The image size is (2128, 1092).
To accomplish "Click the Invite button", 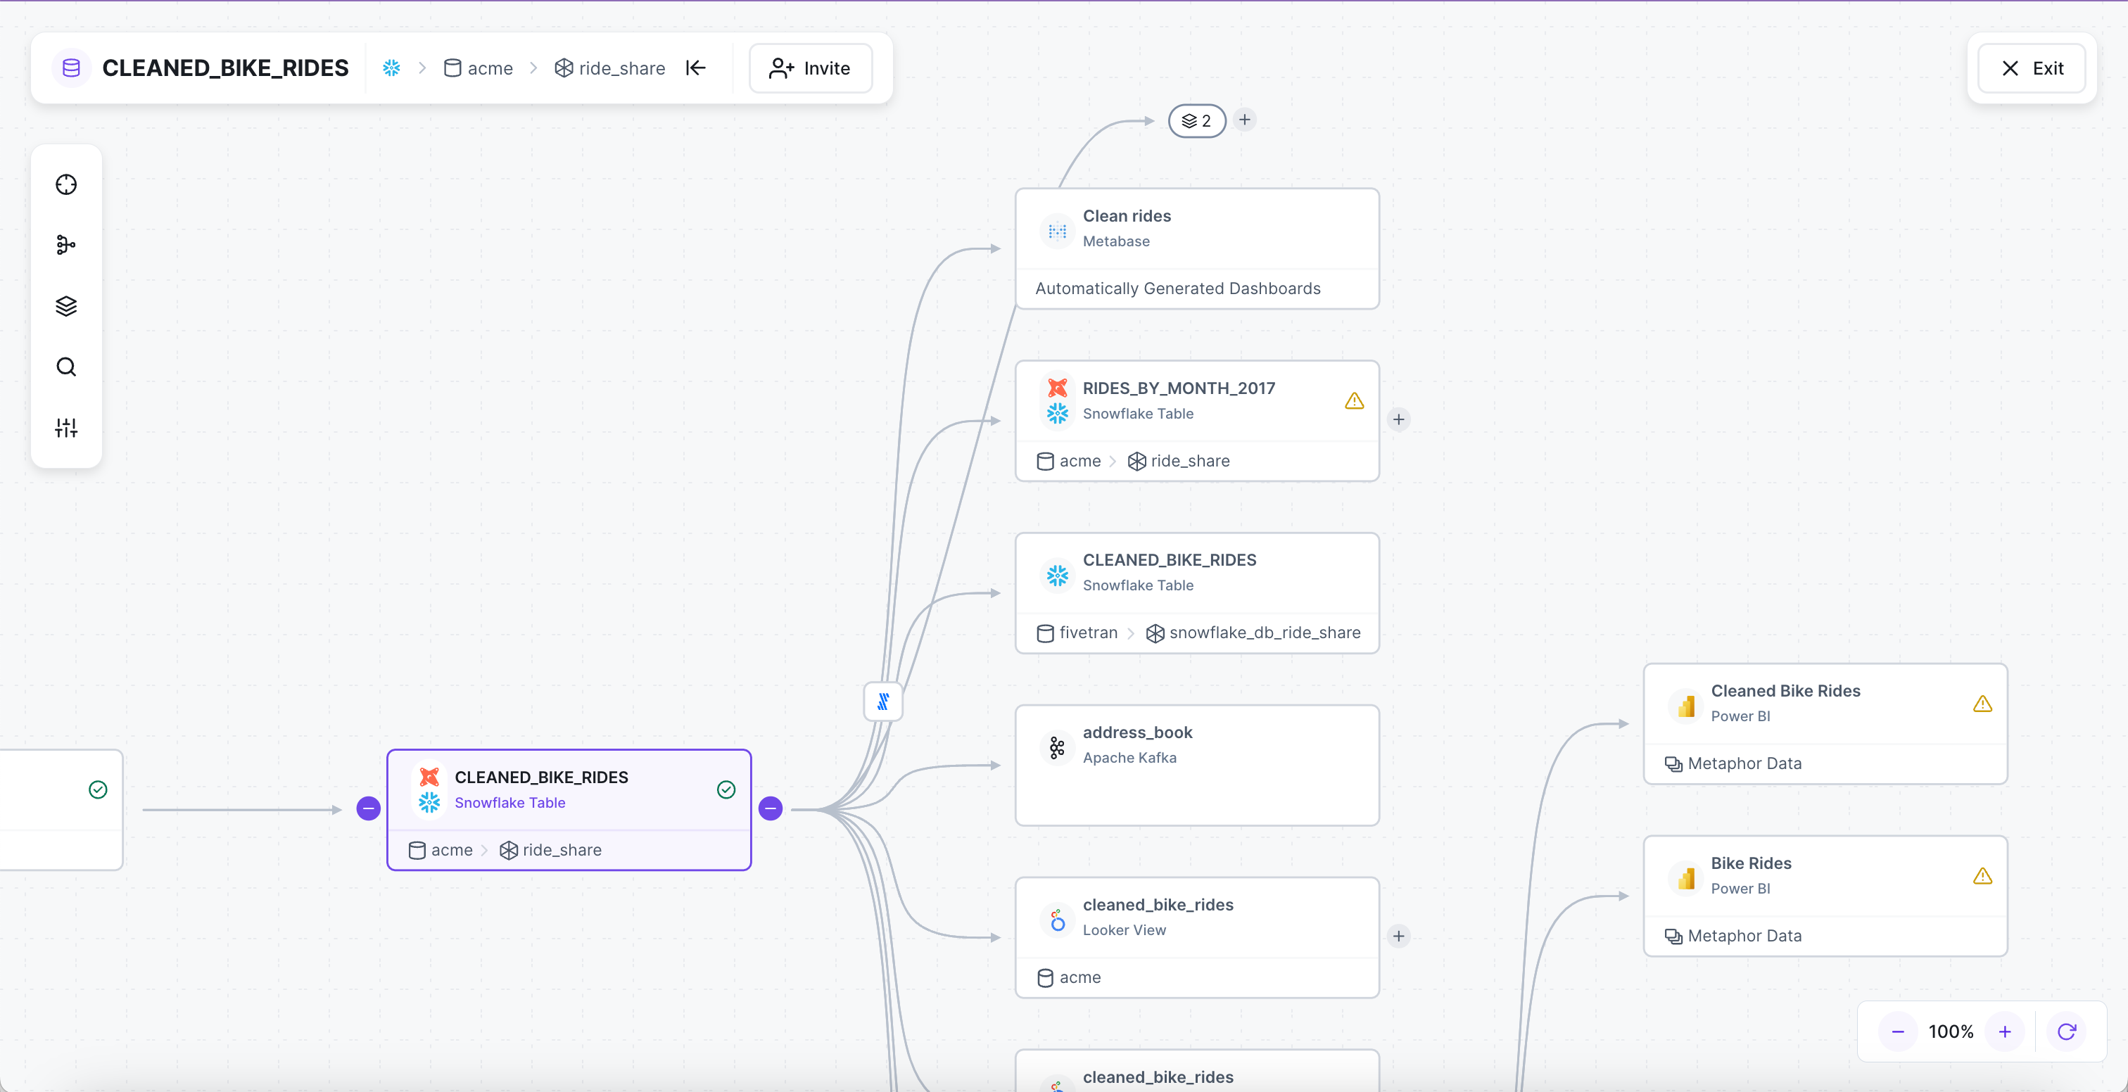I will [x=811, y=68].
